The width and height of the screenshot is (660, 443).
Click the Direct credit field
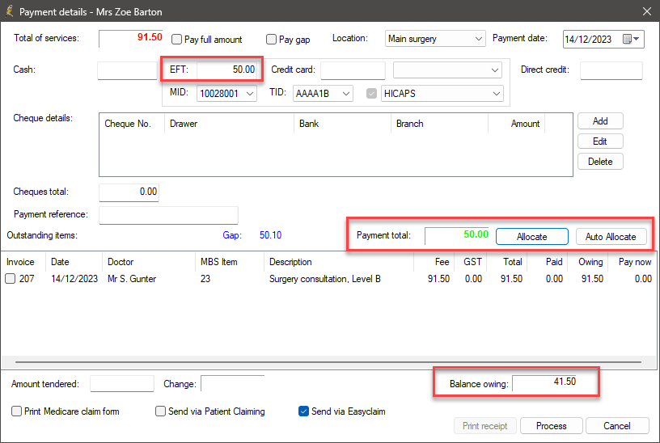point(611,70)
